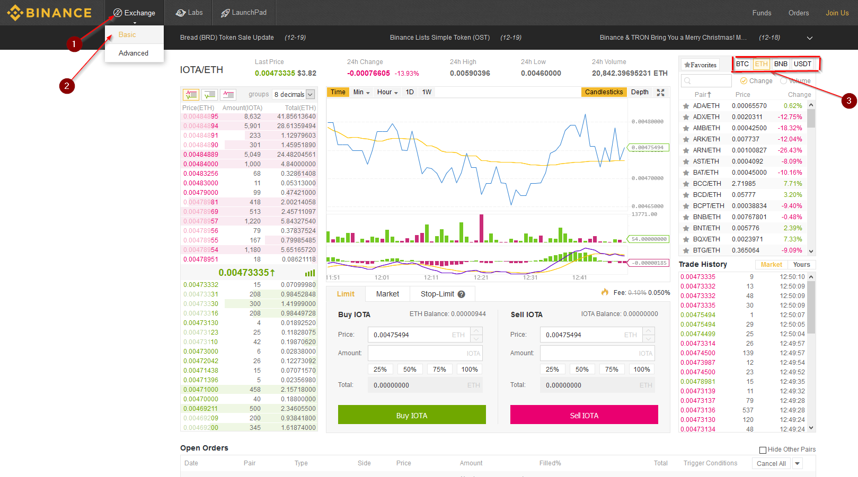The width and height of the screenshot is (858, 477).
Task: Click the signal bars icon beside last price
Action: pyautogui.click(x=310, y=273)
